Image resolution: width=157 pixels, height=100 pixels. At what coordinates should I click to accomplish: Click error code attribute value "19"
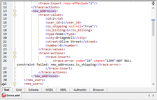89,61
